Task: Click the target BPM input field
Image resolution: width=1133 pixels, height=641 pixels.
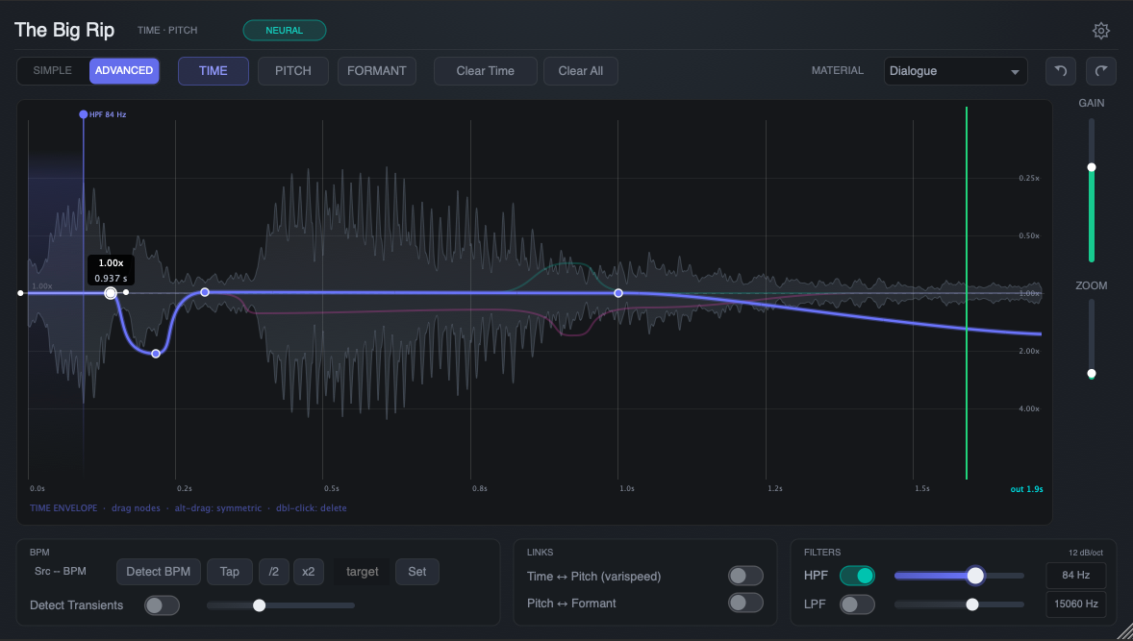Action: [362, 572]
